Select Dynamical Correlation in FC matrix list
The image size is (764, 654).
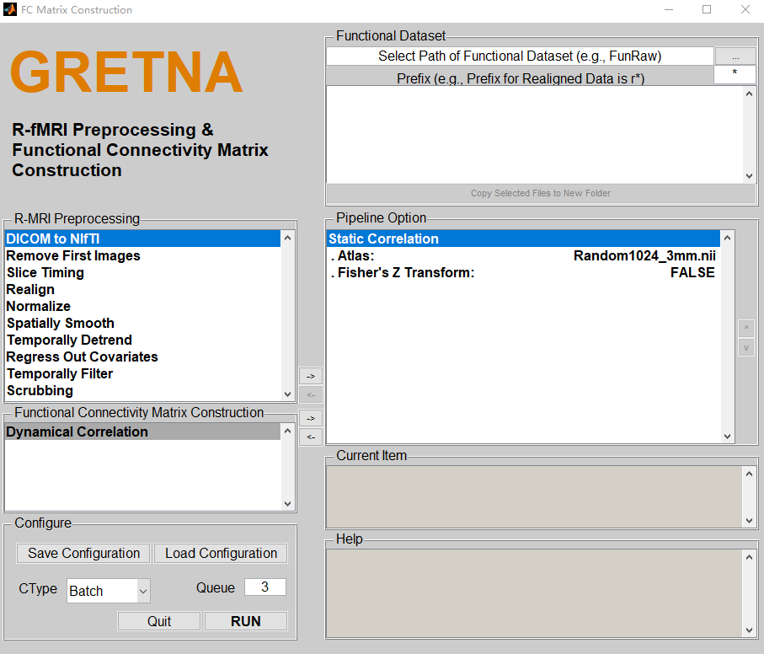point(142,432)
